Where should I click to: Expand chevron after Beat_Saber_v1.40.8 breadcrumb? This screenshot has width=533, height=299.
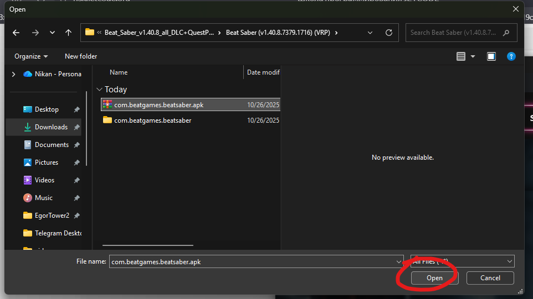[x=219, y=33]
